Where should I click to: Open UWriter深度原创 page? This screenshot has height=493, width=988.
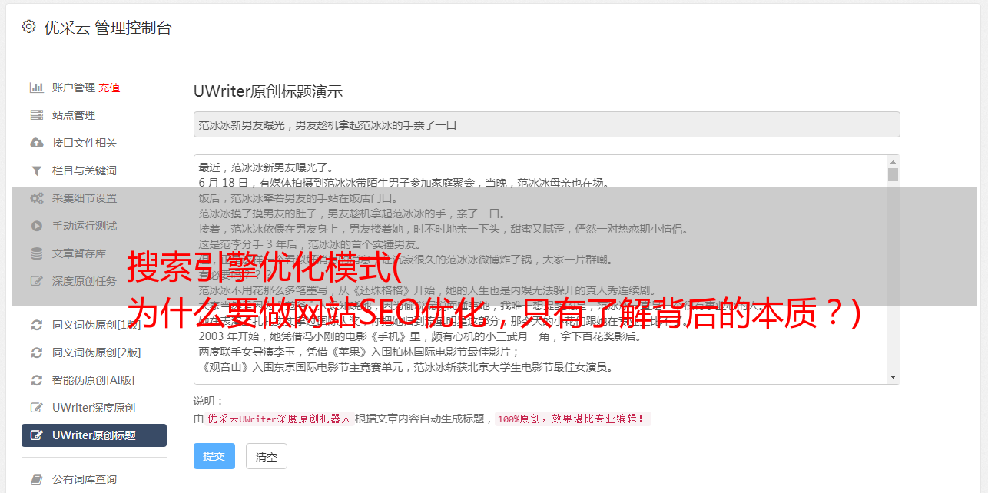tap(94, 408)
